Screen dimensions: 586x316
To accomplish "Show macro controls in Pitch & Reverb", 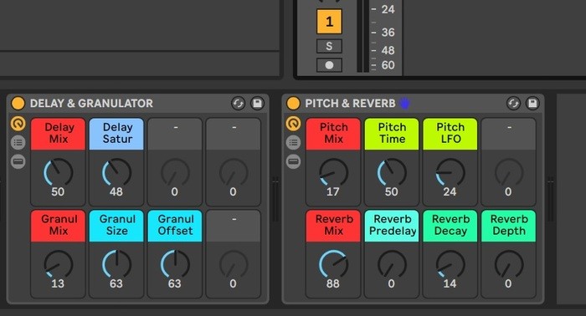I will [x=293, y=123].
